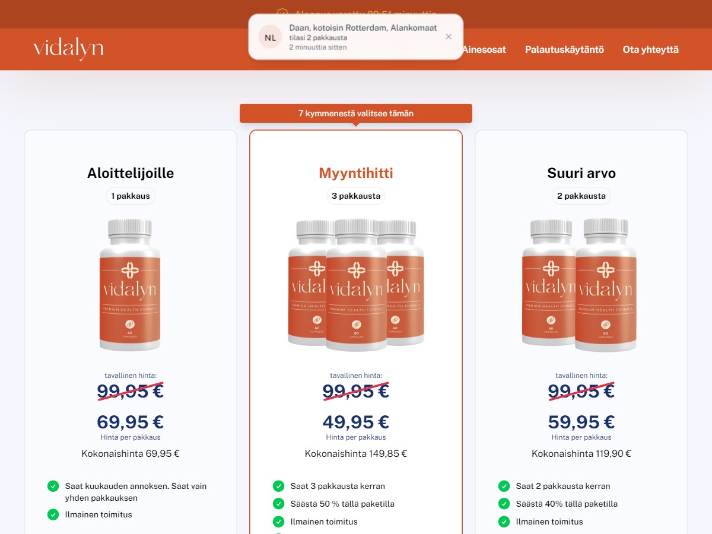Click checkmark icon beside 'Säästä 50 % tällä paketilla'
The height and width of the screenshot is (534, 712).
point(279,504)
